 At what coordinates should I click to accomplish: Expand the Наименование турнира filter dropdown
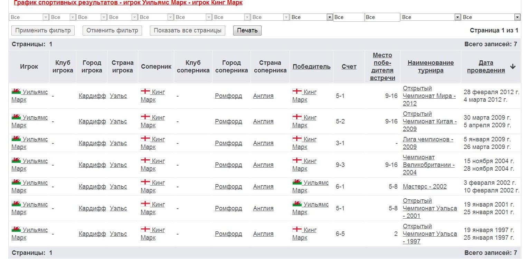[457, 17]
